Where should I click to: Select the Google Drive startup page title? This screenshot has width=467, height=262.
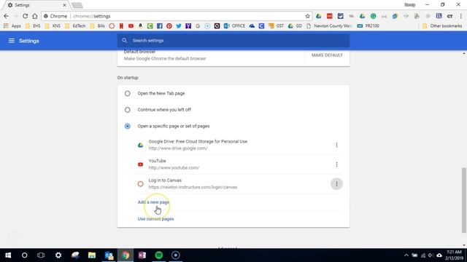pyautogui.click(x=198, y=141)
